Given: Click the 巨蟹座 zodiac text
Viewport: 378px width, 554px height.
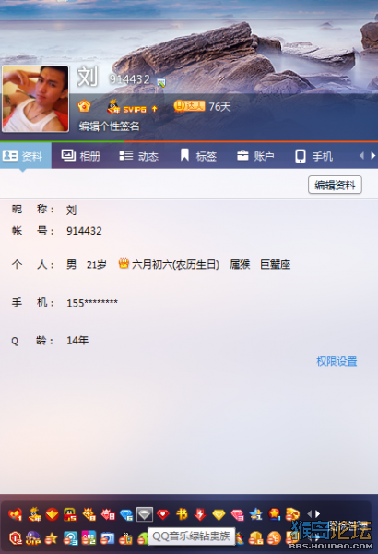Looking at the screenshot, I should click(x=276, y=264).
